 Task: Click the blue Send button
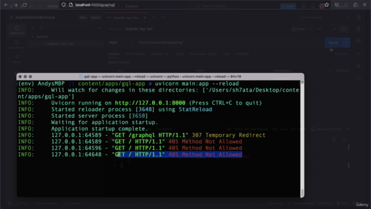pos(333,42)
